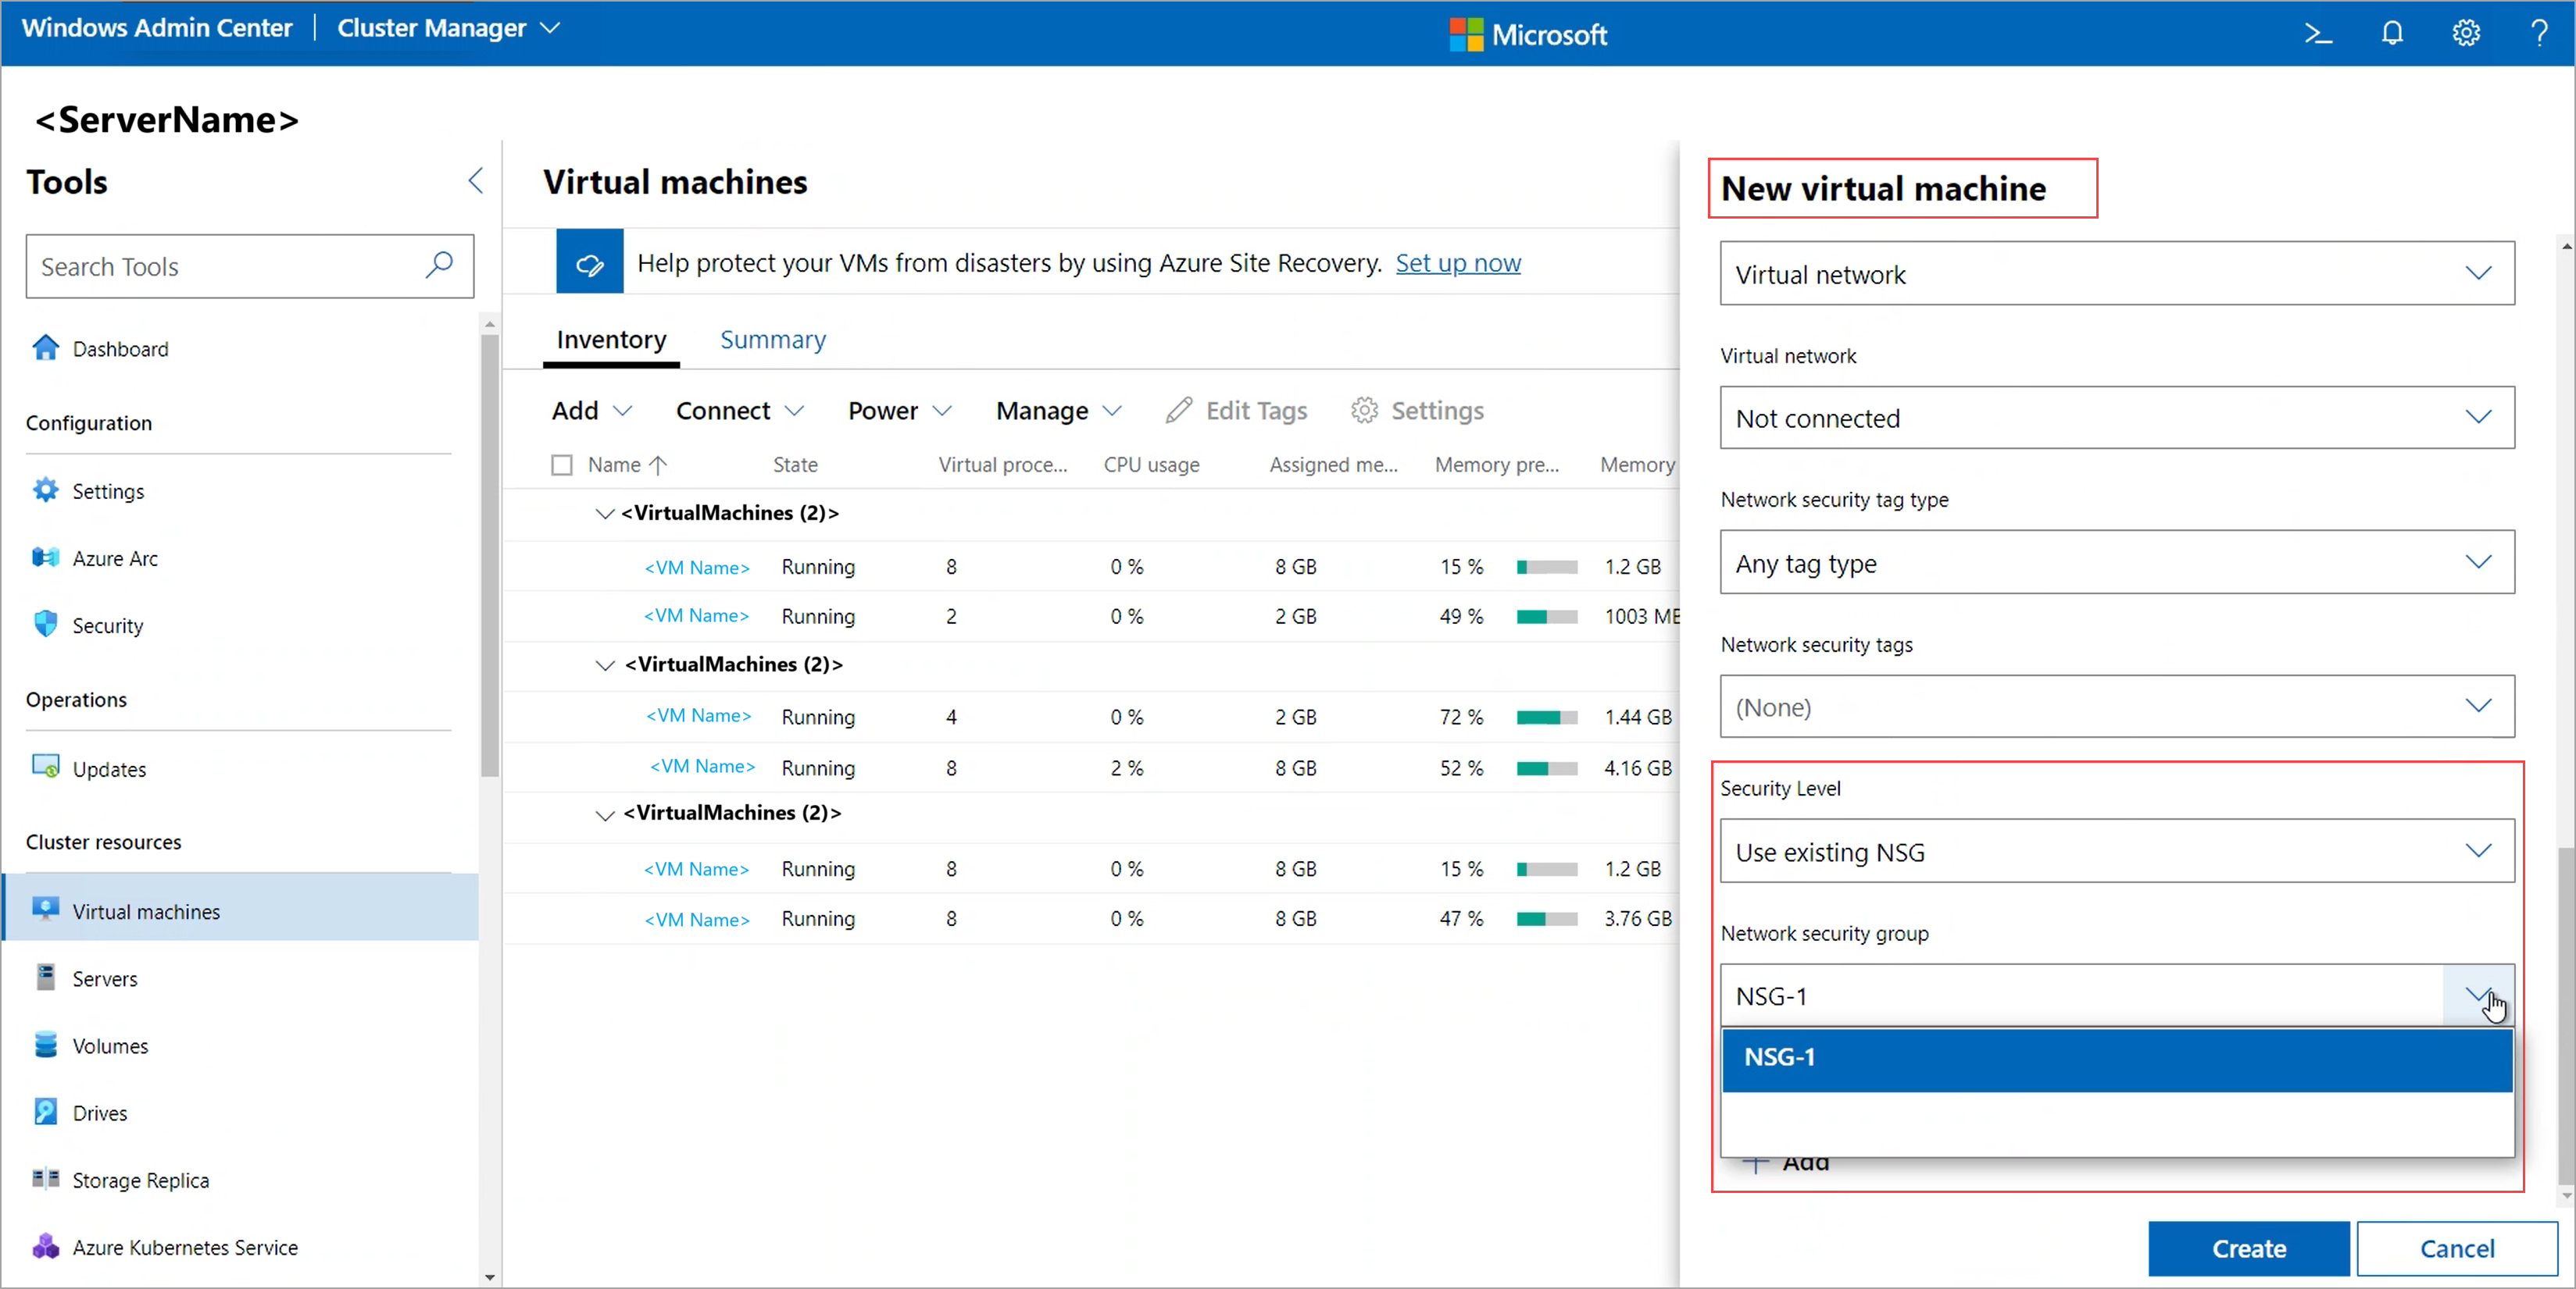Collapse the first VirtualMachines group
The height and width of the screenshot is (1289, 2576).
click(x=604, y=513)
